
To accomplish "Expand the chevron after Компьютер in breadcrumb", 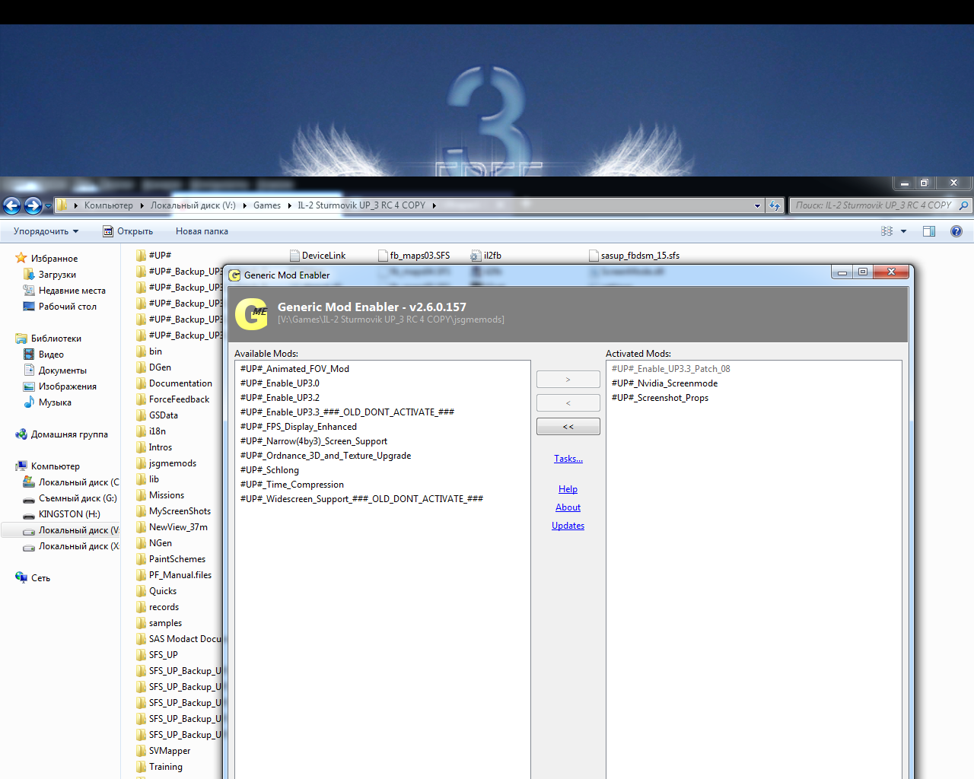I will pos(142,205).
